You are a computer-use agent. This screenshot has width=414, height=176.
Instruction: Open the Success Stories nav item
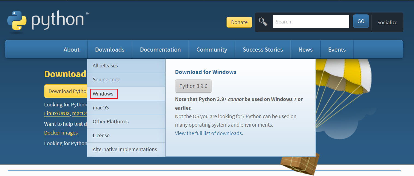263,49
